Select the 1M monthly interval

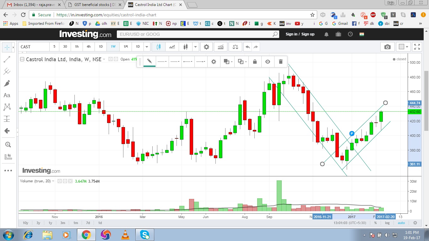pos(126,47)
